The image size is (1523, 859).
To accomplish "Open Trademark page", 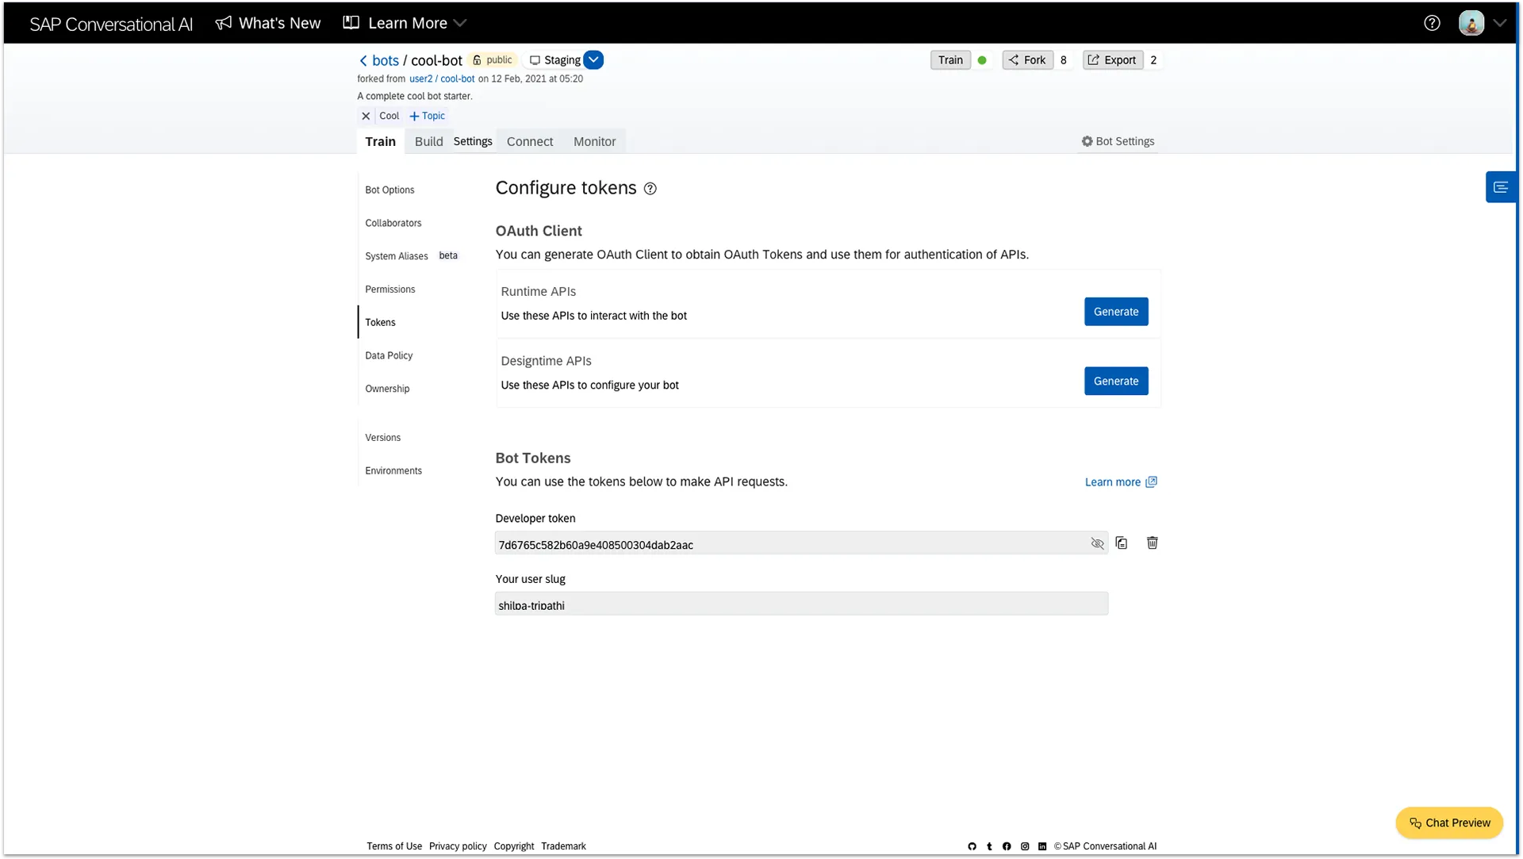I will point(563,846).
